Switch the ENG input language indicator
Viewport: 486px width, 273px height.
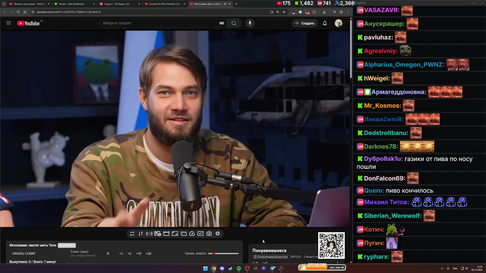pos(455,268)
